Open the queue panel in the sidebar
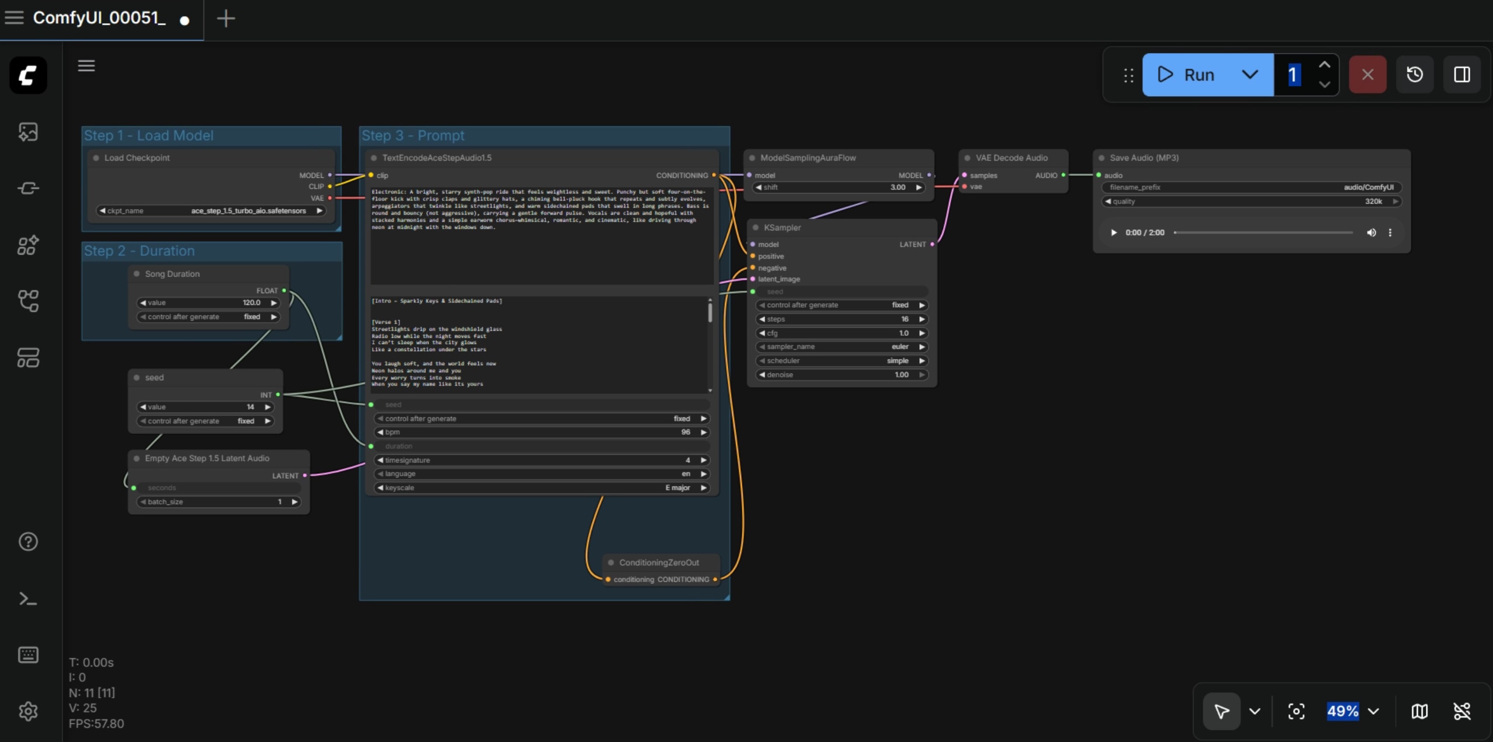1493x742 pixels. (27, 188)
